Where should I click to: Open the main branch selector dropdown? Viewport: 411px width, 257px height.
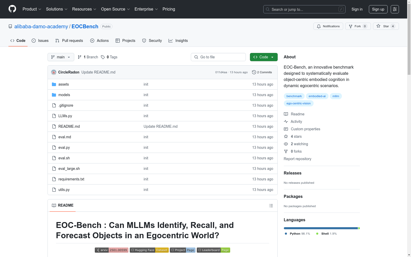point(61,57)
